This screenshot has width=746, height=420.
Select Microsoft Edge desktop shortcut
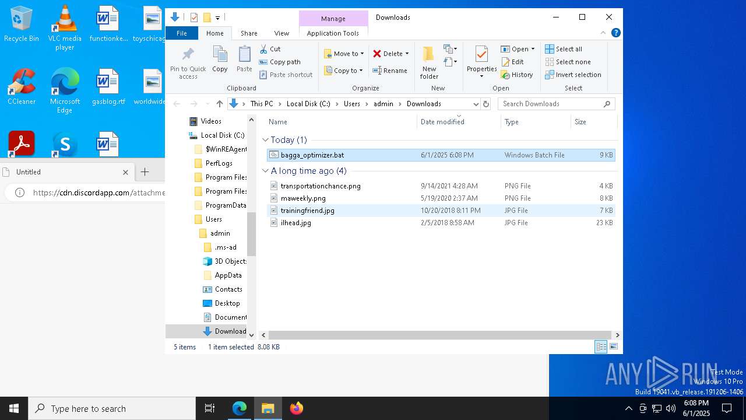[65, 91]
